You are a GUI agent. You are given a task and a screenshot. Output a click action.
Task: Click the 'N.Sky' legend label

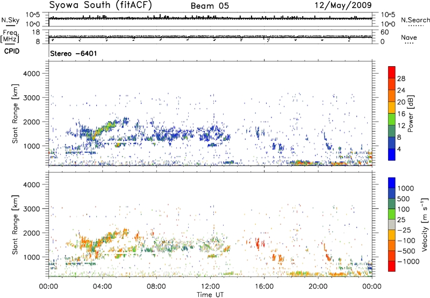(10, 20)
